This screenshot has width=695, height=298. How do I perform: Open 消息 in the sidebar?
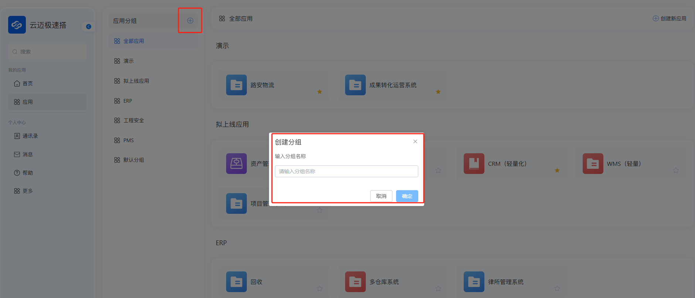click(27, 154)
